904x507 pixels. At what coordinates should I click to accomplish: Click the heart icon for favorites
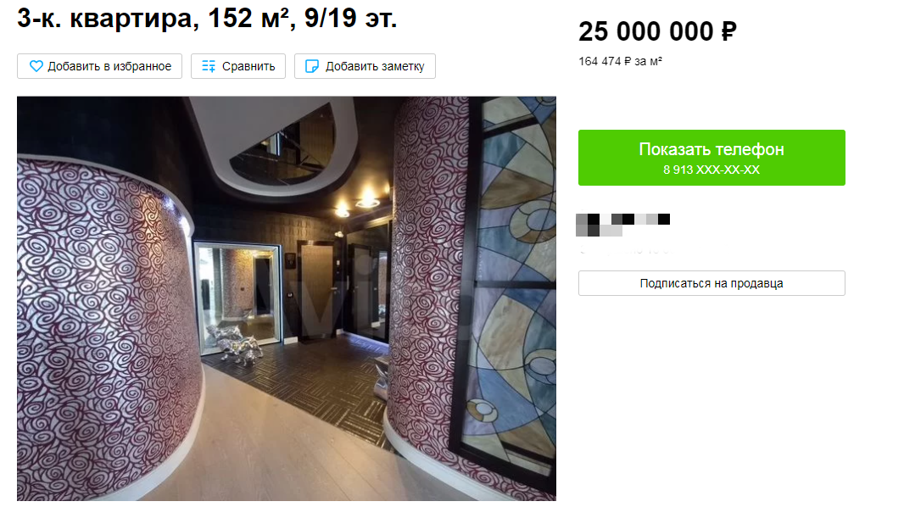click(36, 66)
